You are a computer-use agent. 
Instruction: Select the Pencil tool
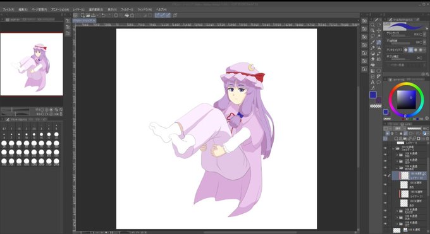point(372,48)
